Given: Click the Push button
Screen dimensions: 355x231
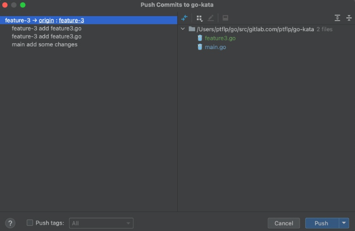Looking at the screenshot, I should (321, 223).
